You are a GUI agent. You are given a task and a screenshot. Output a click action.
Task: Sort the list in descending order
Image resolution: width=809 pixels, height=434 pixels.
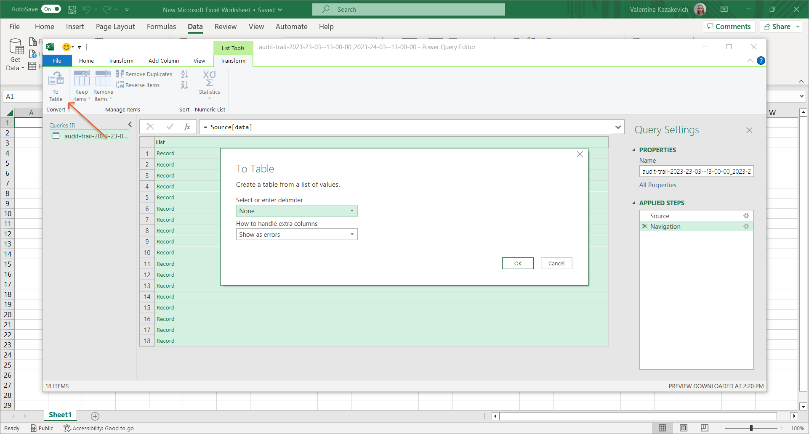[184, 85]
